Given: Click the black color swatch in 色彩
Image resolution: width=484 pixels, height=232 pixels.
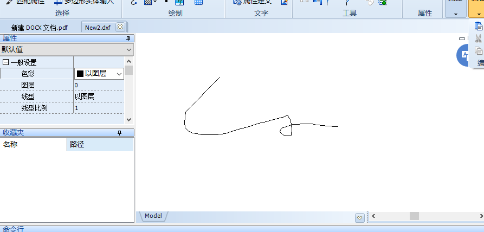Looking at the screenshot, I should coord(80,74).
